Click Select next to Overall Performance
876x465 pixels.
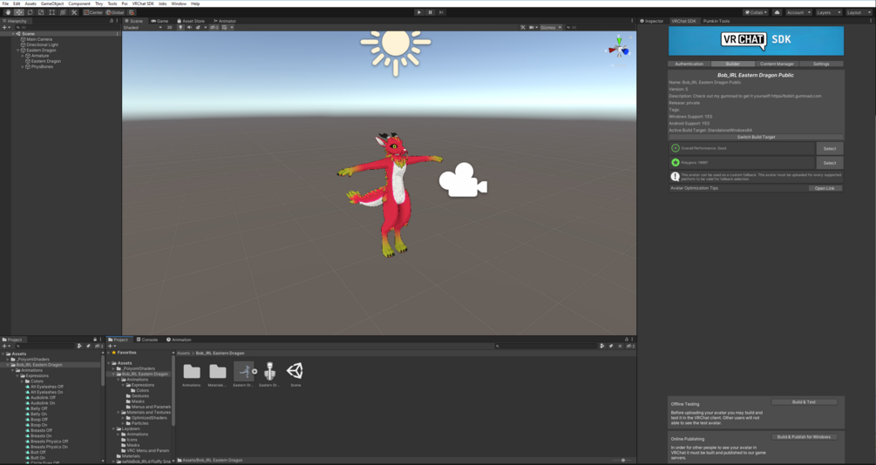click(x=830, y=149)
